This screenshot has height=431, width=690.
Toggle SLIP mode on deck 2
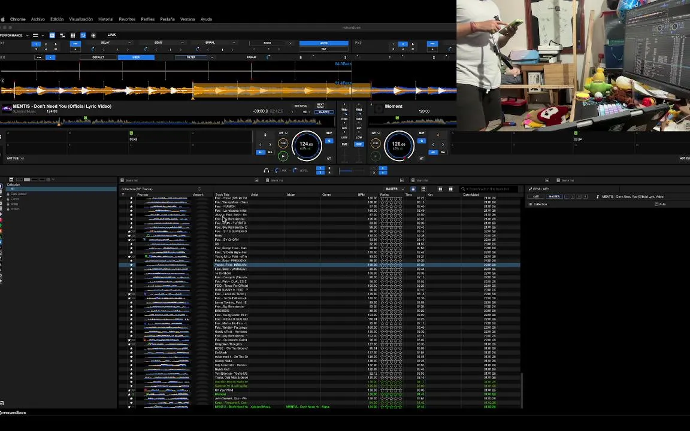coord(422,133)
